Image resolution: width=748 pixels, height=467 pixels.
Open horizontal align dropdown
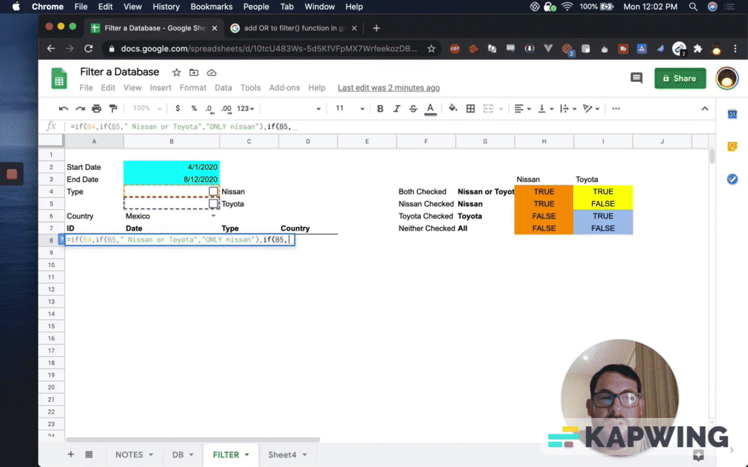(523, 109)
